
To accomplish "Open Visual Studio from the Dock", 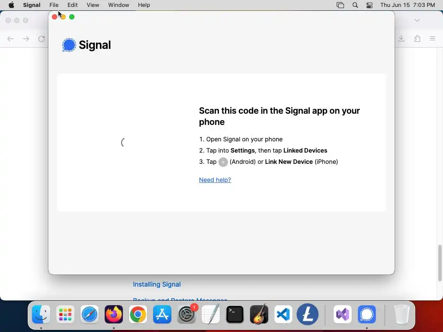I will (343, 314).
